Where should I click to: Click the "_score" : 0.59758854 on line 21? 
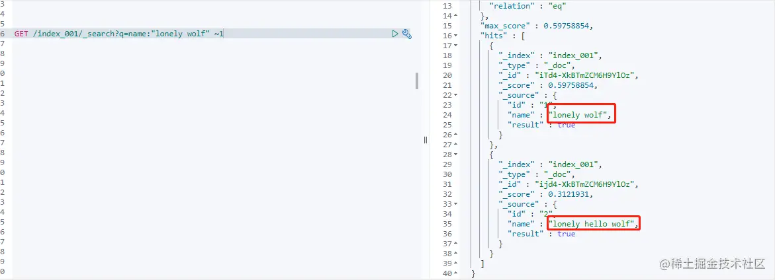[547, 85]
